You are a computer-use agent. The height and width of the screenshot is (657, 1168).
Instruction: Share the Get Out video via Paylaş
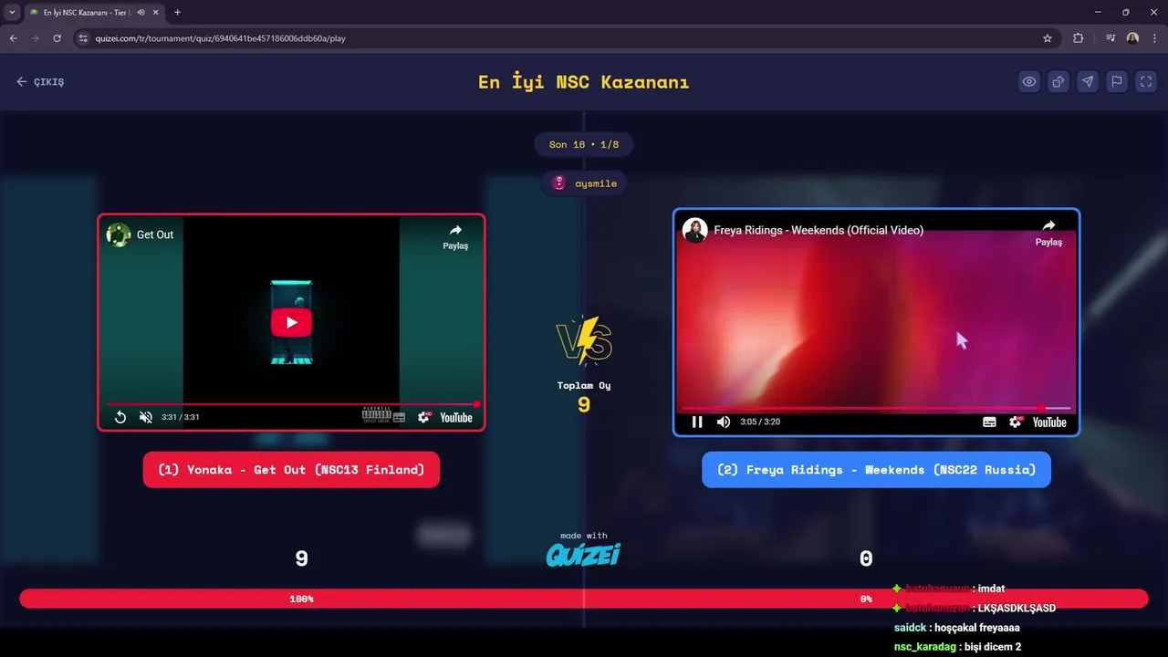455,236
